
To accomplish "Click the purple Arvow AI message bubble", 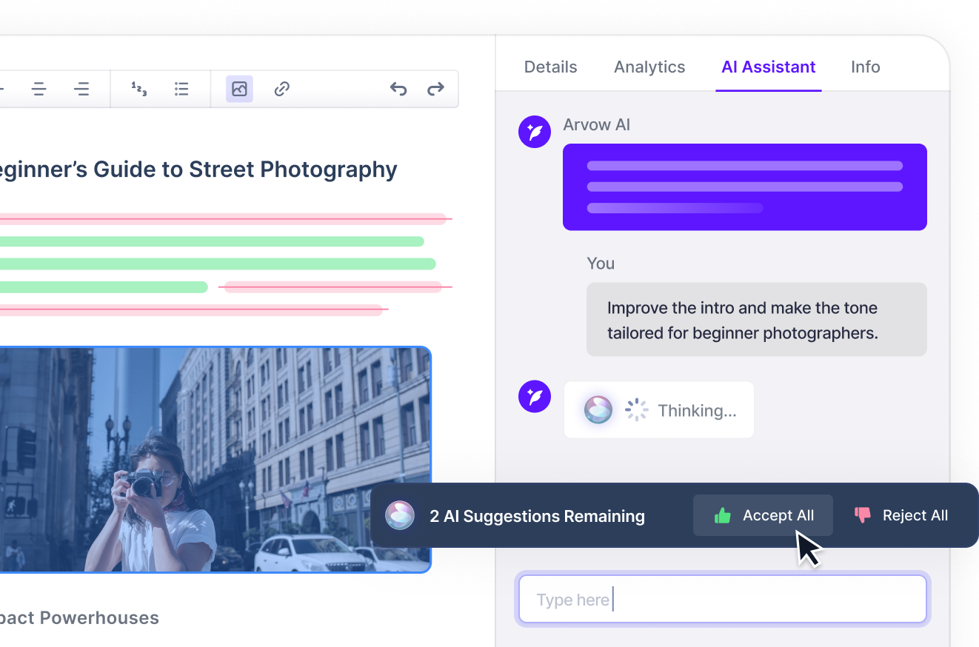I will [745, 187].
